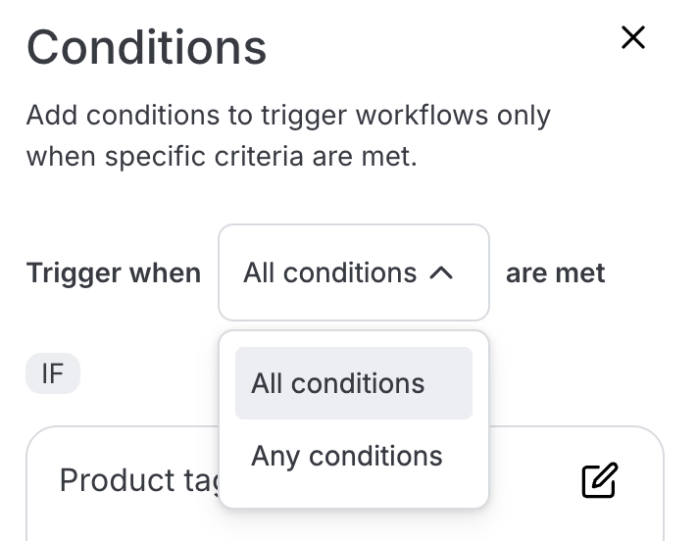Open the pencil edit icon on the card
Image resolution: width=698 pixels, height=541 pixels.
click(x=600, y=480)
